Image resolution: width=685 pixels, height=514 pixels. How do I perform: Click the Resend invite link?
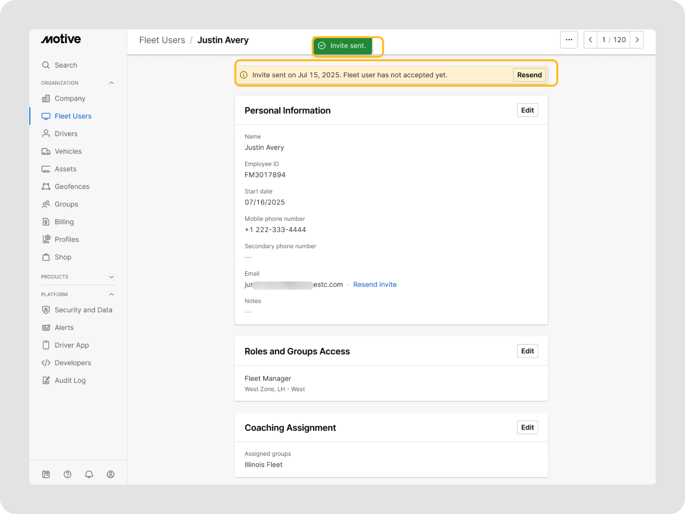point(375,284)
